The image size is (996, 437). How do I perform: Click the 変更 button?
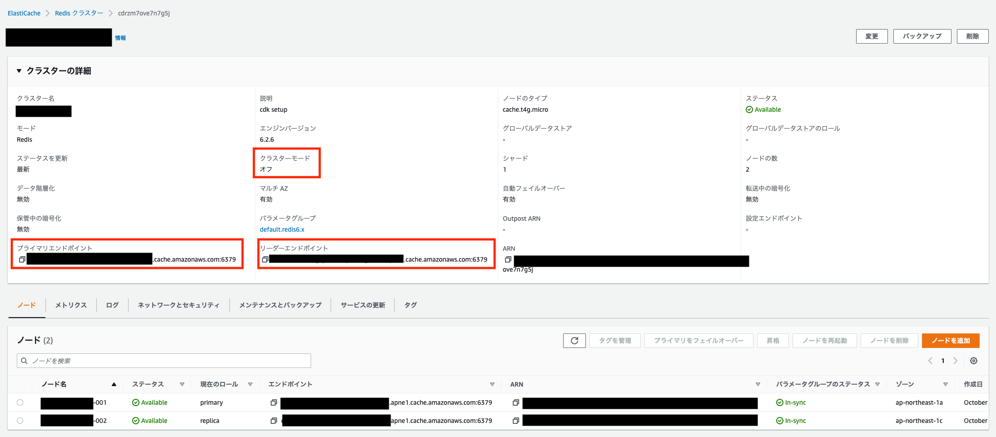pos(872,36)
